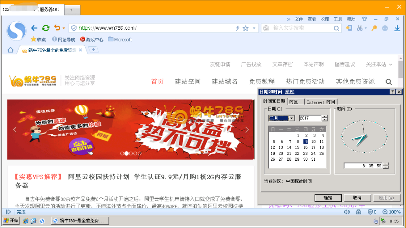Open the month dropdown in date dialog
The height and width of the screenshot is (228, 406).
coord(291,118)
